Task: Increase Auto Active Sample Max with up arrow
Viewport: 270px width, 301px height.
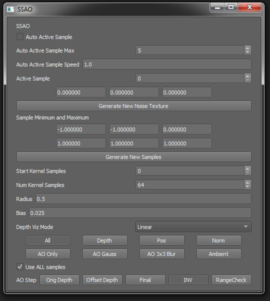Action: pos(247,48)
